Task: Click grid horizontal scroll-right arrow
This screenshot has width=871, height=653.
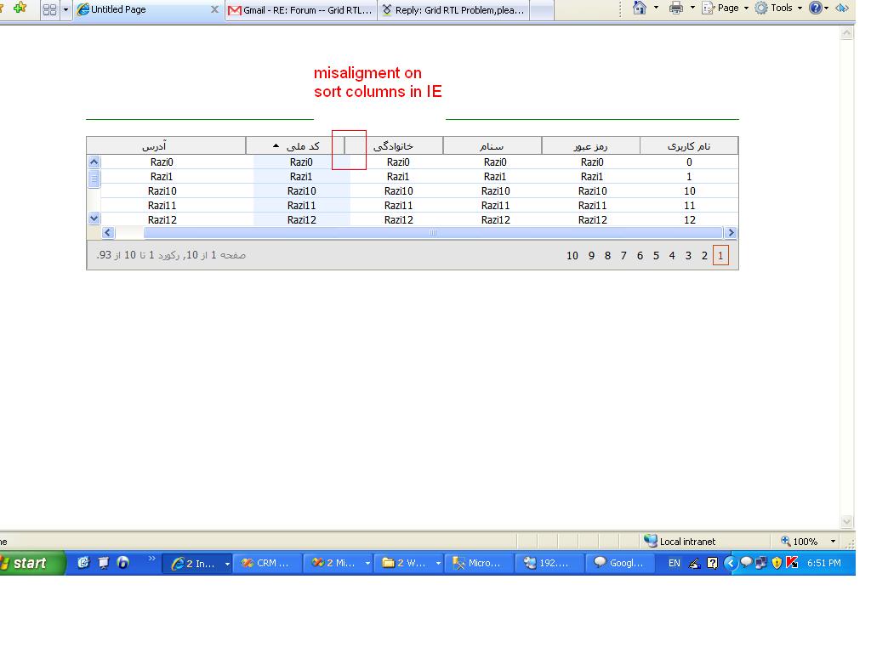Action: [x=731, y=233]
